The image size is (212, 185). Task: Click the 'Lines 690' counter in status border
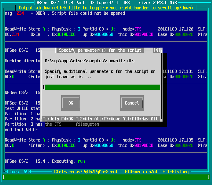(x=19, y=172)
